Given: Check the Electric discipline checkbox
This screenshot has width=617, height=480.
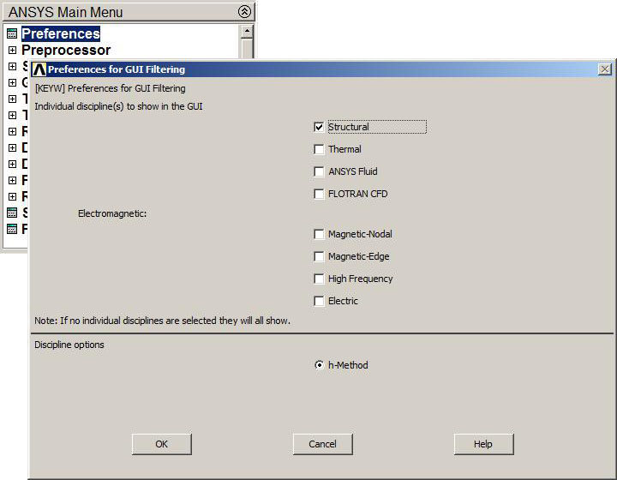Looking at the screenshot, I should click(x=320, y=301).
